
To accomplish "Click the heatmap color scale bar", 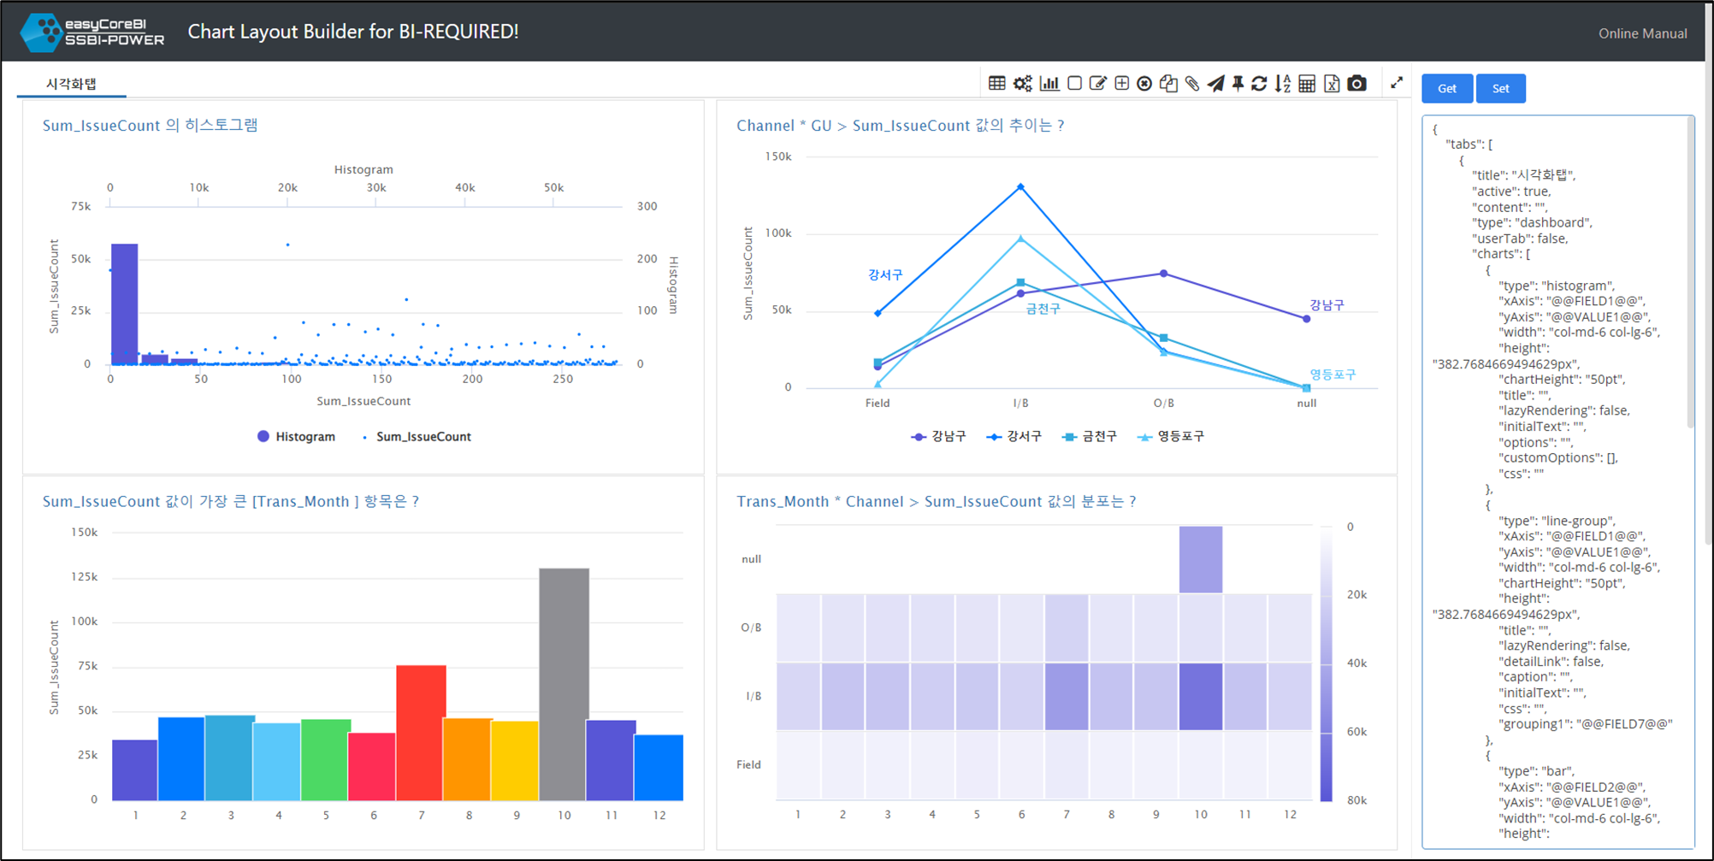I will (1326, 663).
